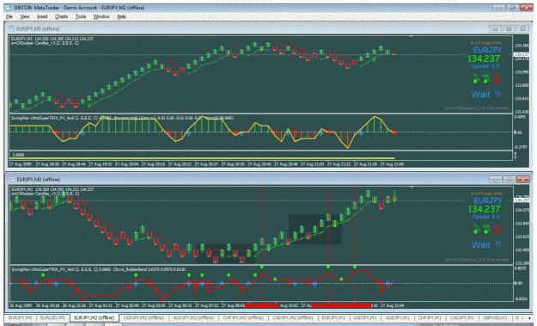Click the lower EURJPY,M2 chart window icon
Screen dimensions: 537x326
pyautogui.click(x=11, y=179)
